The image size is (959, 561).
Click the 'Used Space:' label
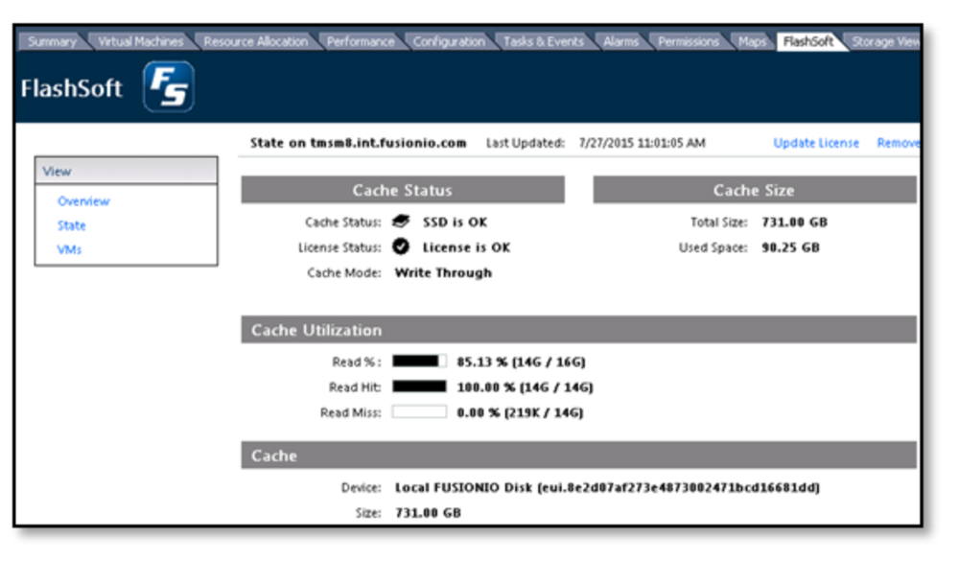click(x=713, y=247)
